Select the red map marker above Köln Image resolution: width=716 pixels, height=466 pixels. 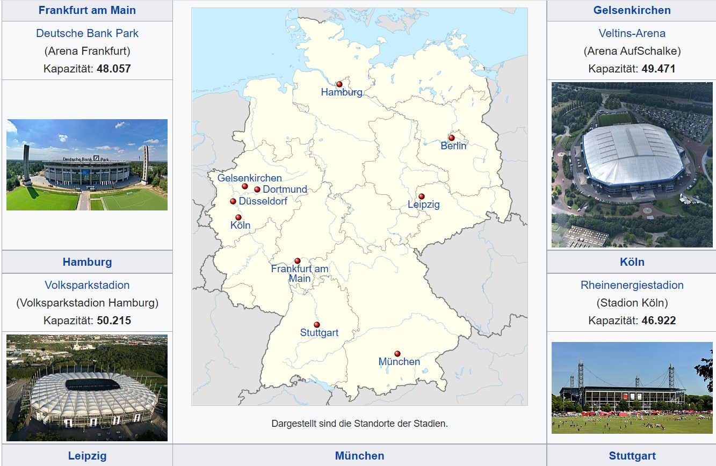[x=238, y=217]
